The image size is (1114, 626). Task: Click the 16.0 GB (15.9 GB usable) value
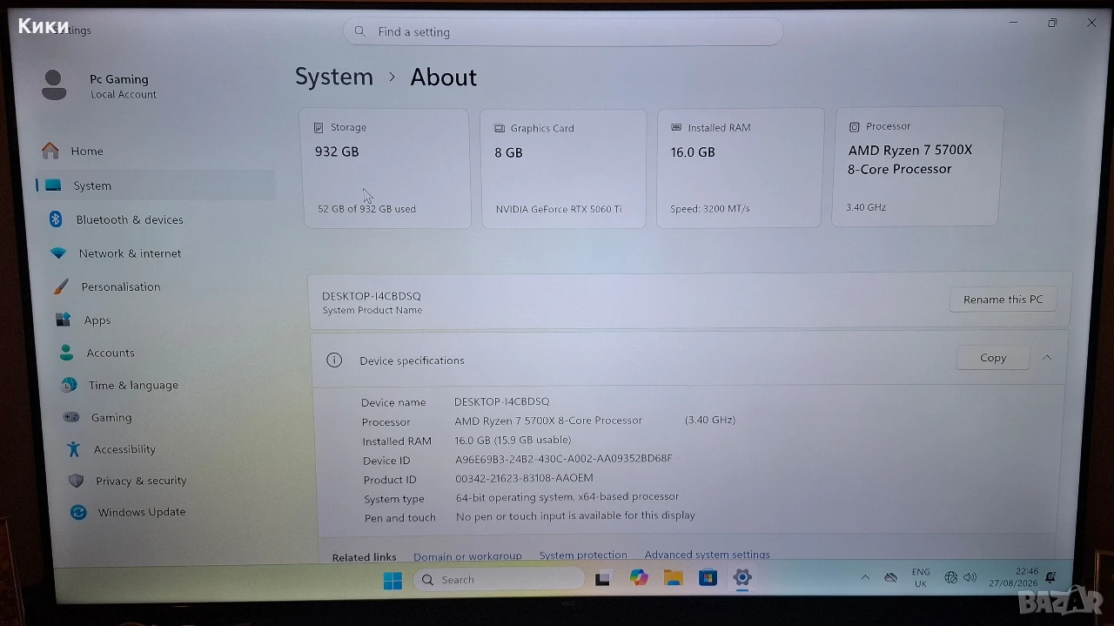tap(513, 440)
